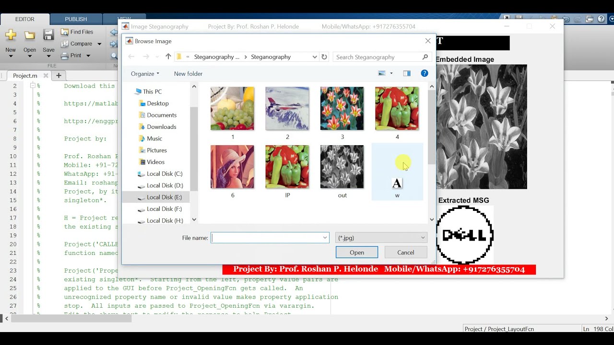Viewport: 614px width, 345px height.
Task: Click the Save floppy disk icon
Action: (x=48, y=35)
